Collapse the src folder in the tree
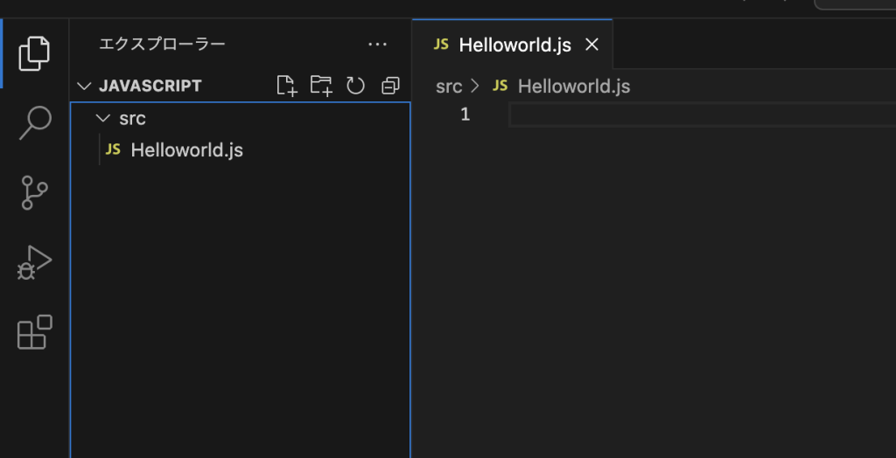The image size is (896, 458). [x=103, y=118]
